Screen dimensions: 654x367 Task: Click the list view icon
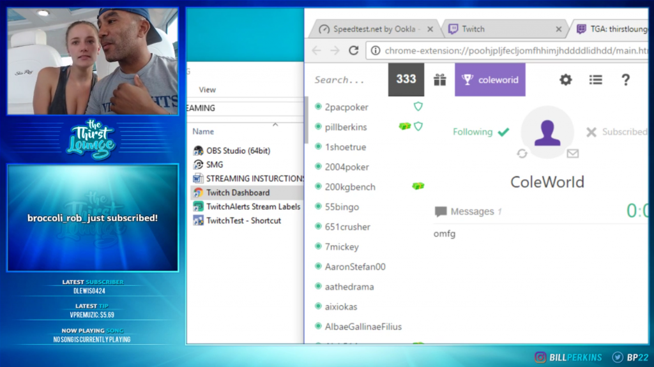595,80
